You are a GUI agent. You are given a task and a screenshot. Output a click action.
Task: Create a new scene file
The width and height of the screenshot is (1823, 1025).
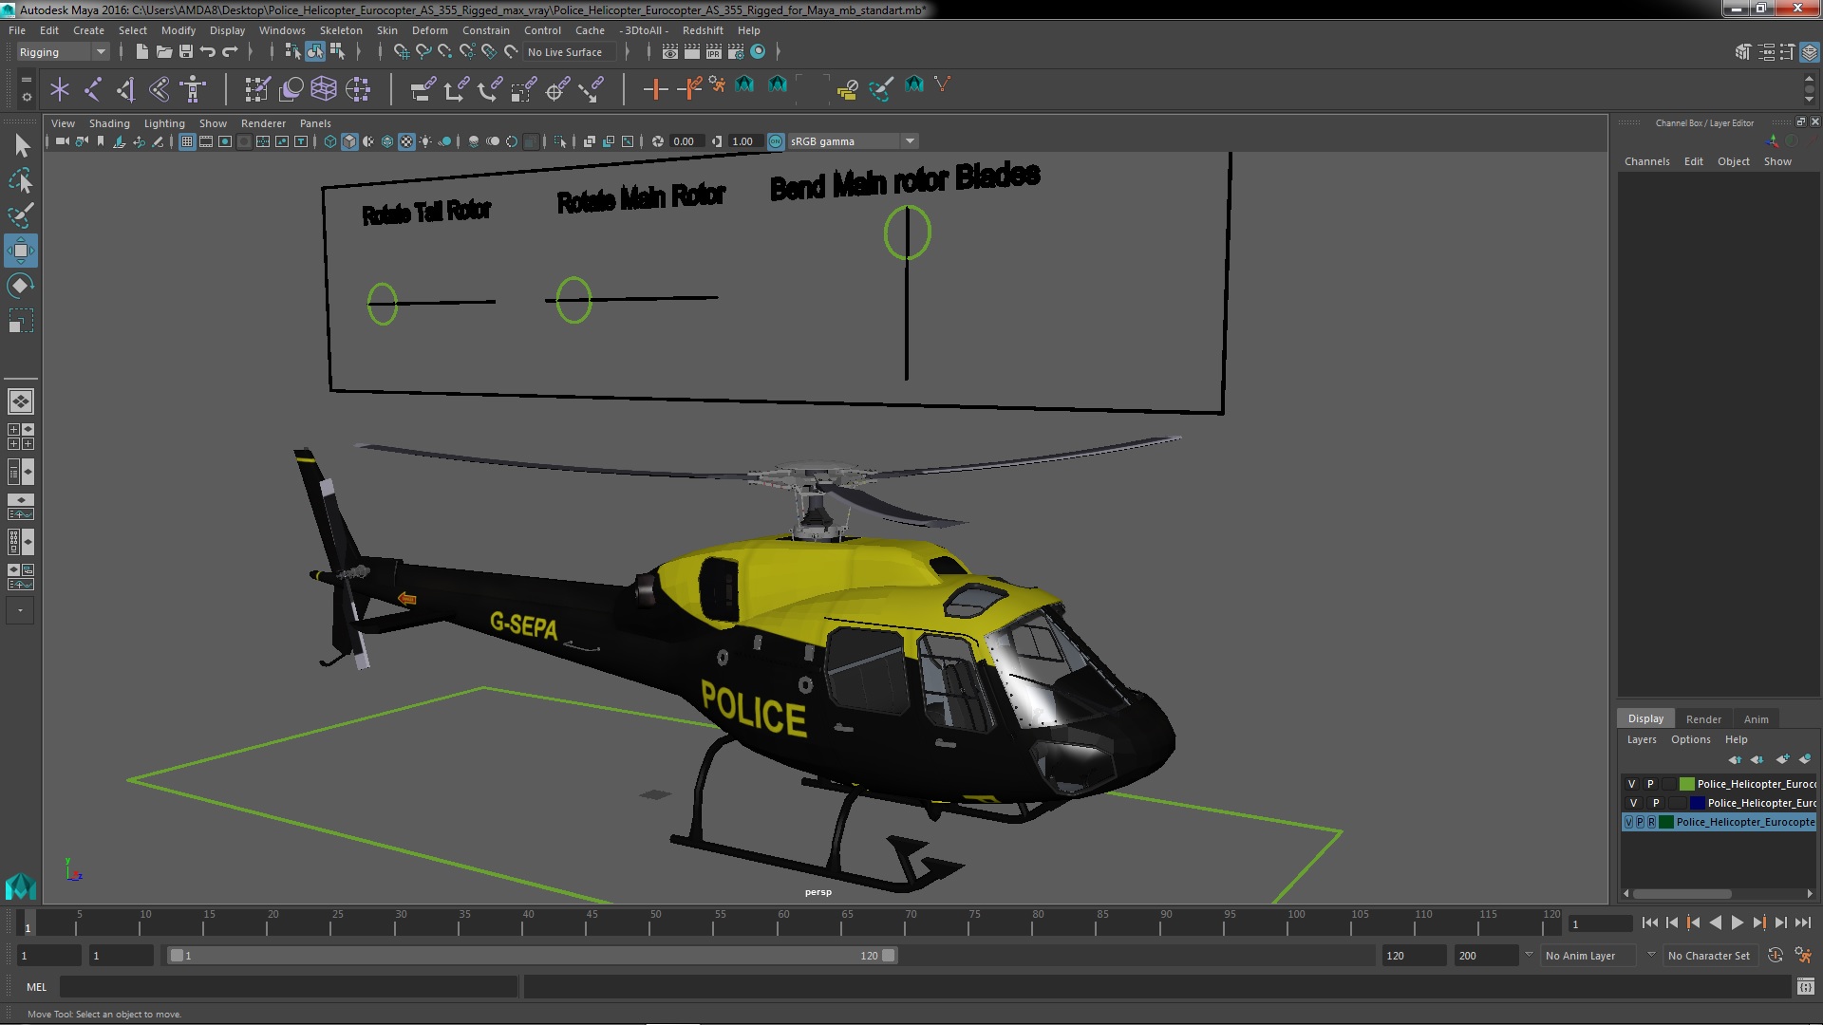(x=142, y=51)
